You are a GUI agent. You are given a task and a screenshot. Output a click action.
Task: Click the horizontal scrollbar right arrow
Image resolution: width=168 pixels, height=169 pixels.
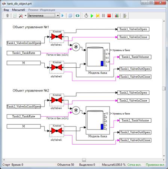tap(163, 160)
